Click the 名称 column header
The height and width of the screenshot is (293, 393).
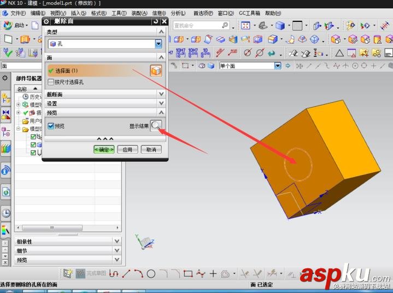coord(27,89)
